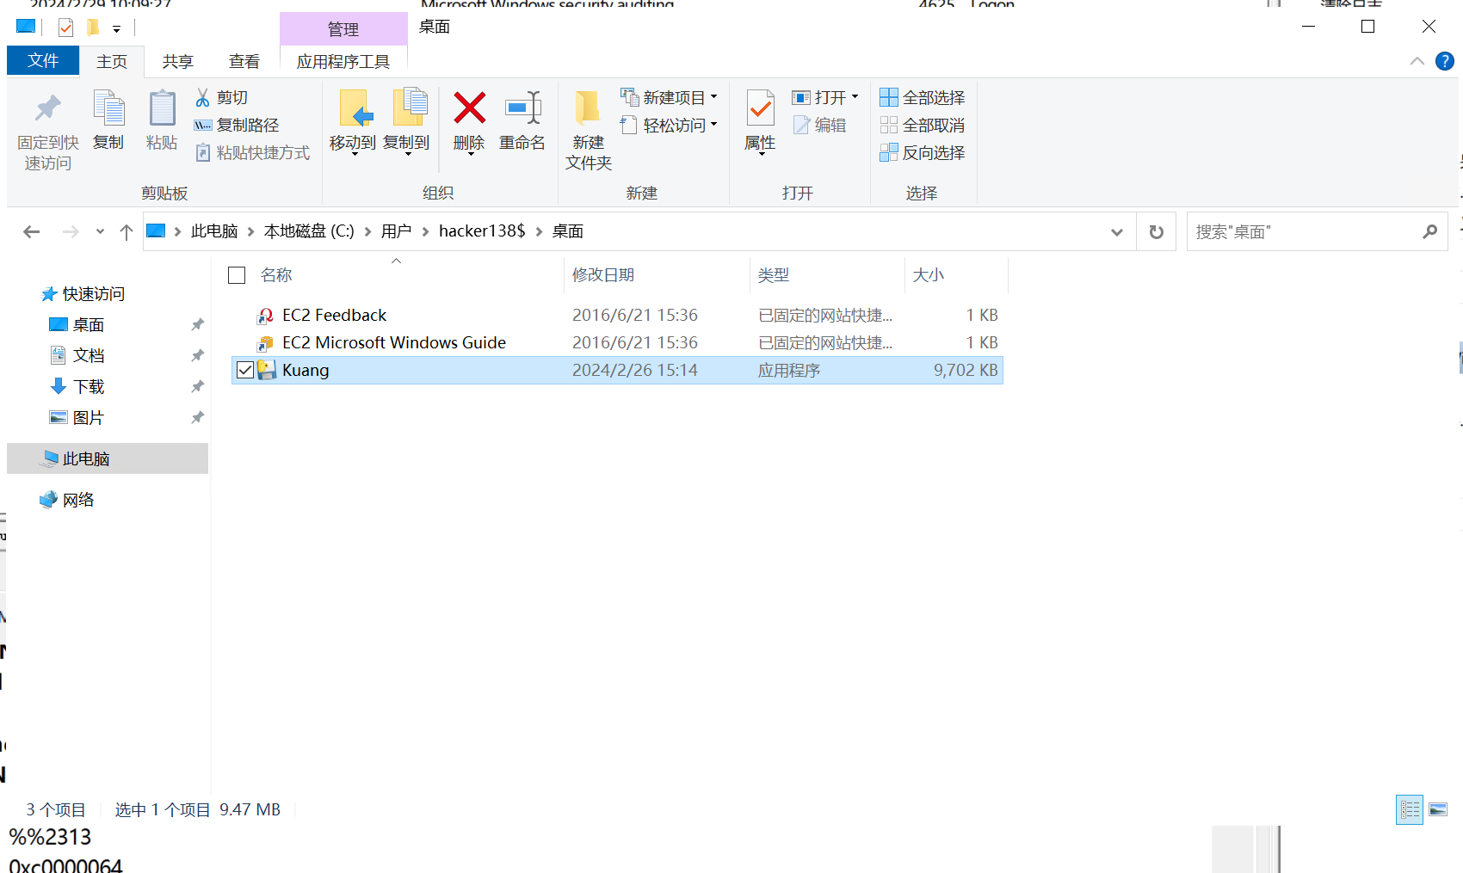This screenshot has height=873, width=1463.
Task: Select all items with 全部选择
Action: [x=923, y=98]
